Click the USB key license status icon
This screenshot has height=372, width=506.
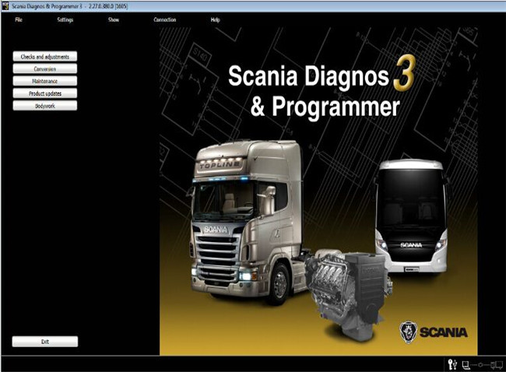click(452, 364)
